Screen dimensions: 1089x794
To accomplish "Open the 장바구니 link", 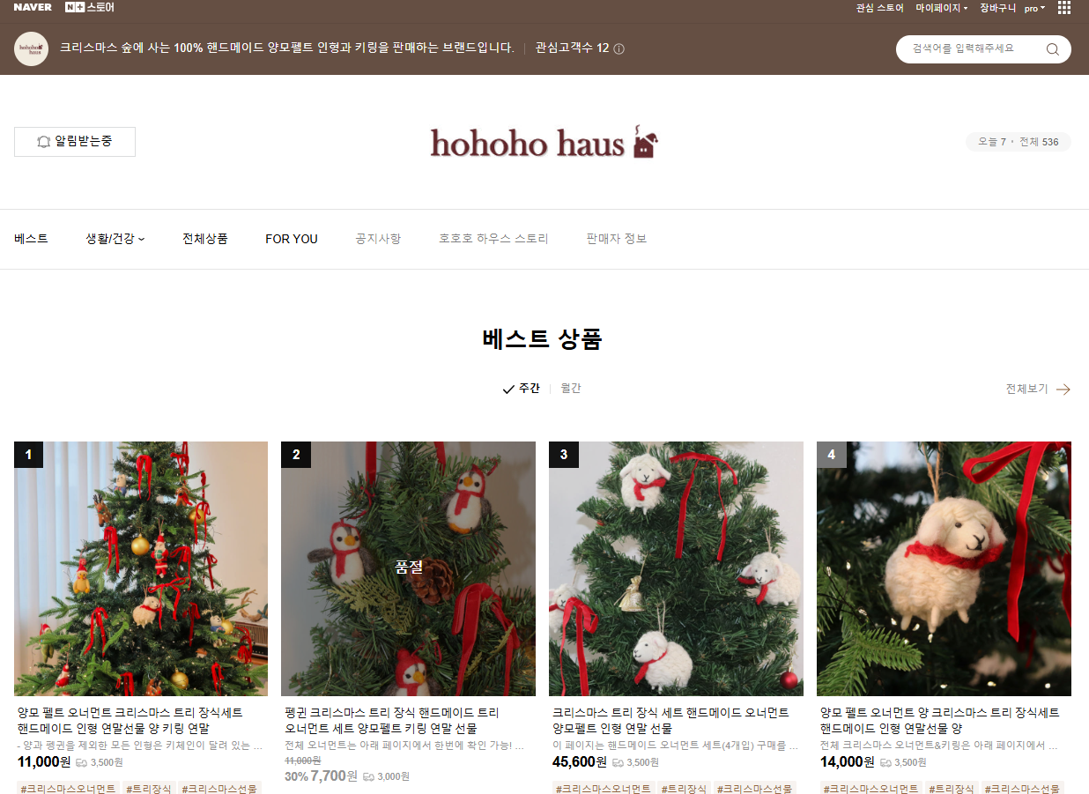I will (998, 8).
